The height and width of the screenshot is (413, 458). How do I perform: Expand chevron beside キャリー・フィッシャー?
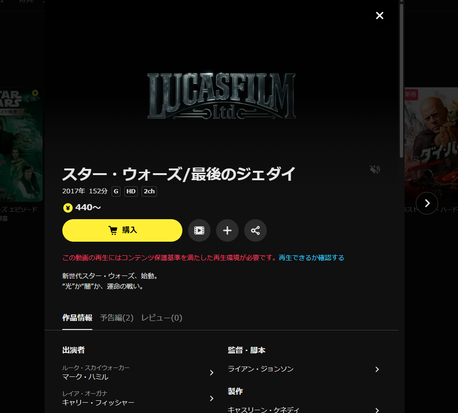[x=212, y=398]
